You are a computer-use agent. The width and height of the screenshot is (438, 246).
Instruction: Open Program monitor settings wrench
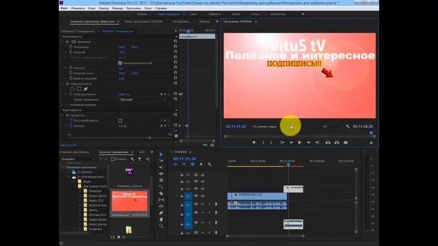pos(348,126)
